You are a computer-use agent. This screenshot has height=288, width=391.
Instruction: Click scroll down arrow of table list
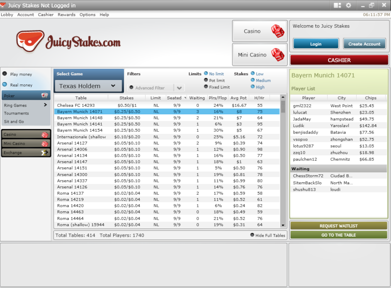click(283, 225)
